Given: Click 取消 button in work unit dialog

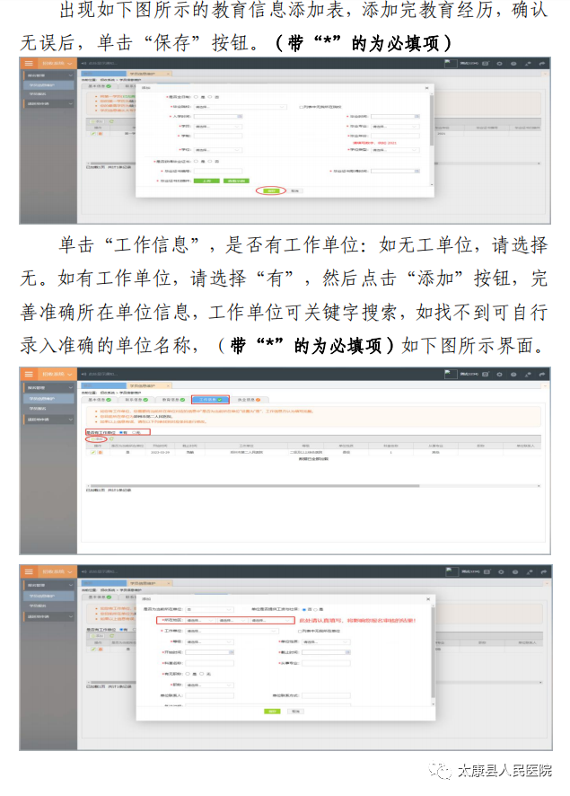Looking at the screenshot, I should coord(295,712).
